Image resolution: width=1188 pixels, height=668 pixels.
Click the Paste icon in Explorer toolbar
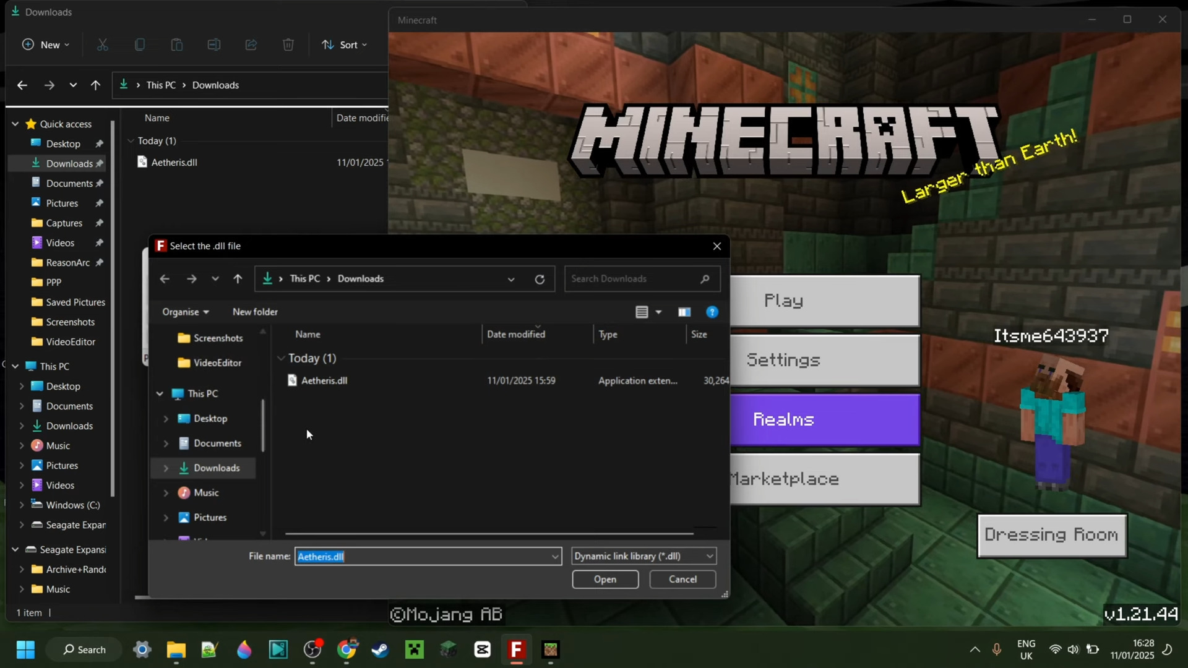click(177, 45)
